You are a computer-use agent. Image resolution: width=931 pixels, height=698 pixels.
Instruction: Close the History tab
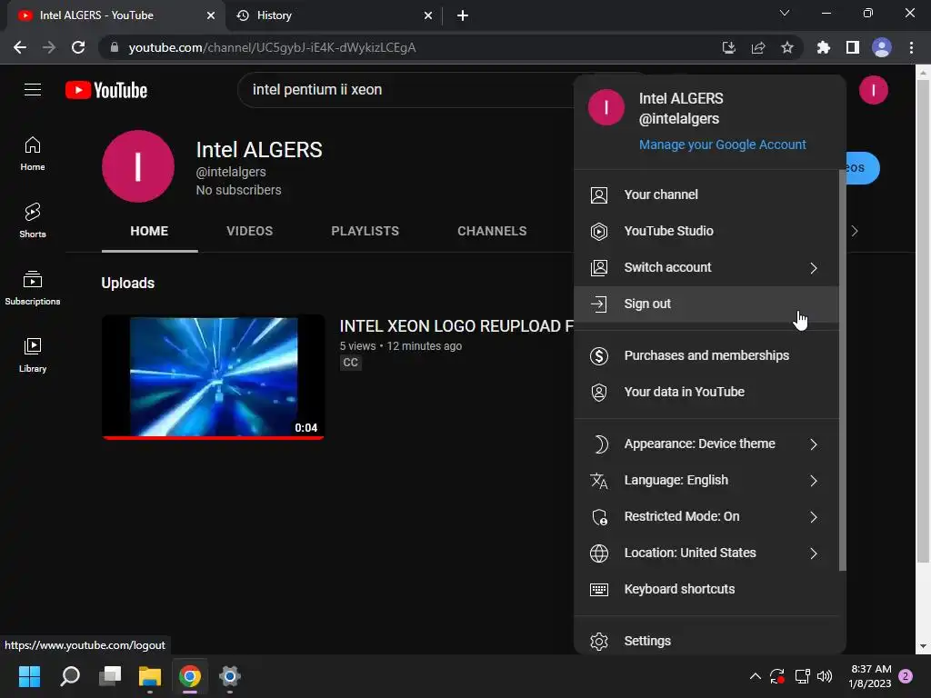click(x=428, y=15)
